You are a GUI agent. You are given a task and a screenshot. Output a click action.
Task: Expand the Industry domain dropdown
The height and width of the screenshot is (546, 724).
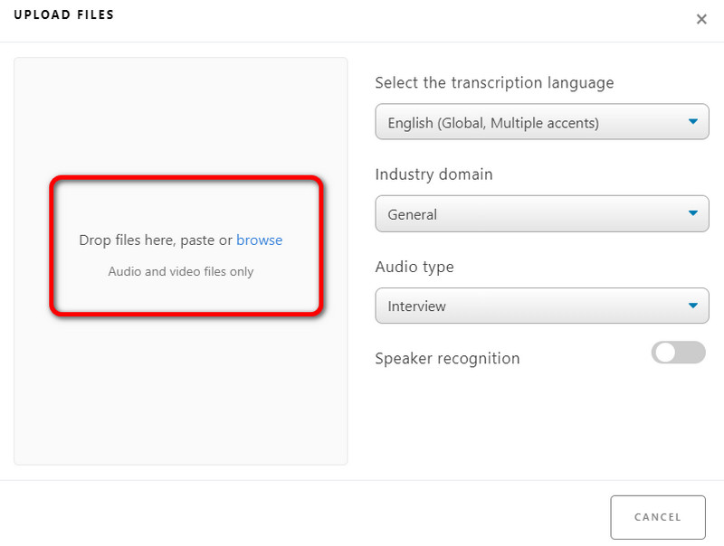click(x=541, y=214)
